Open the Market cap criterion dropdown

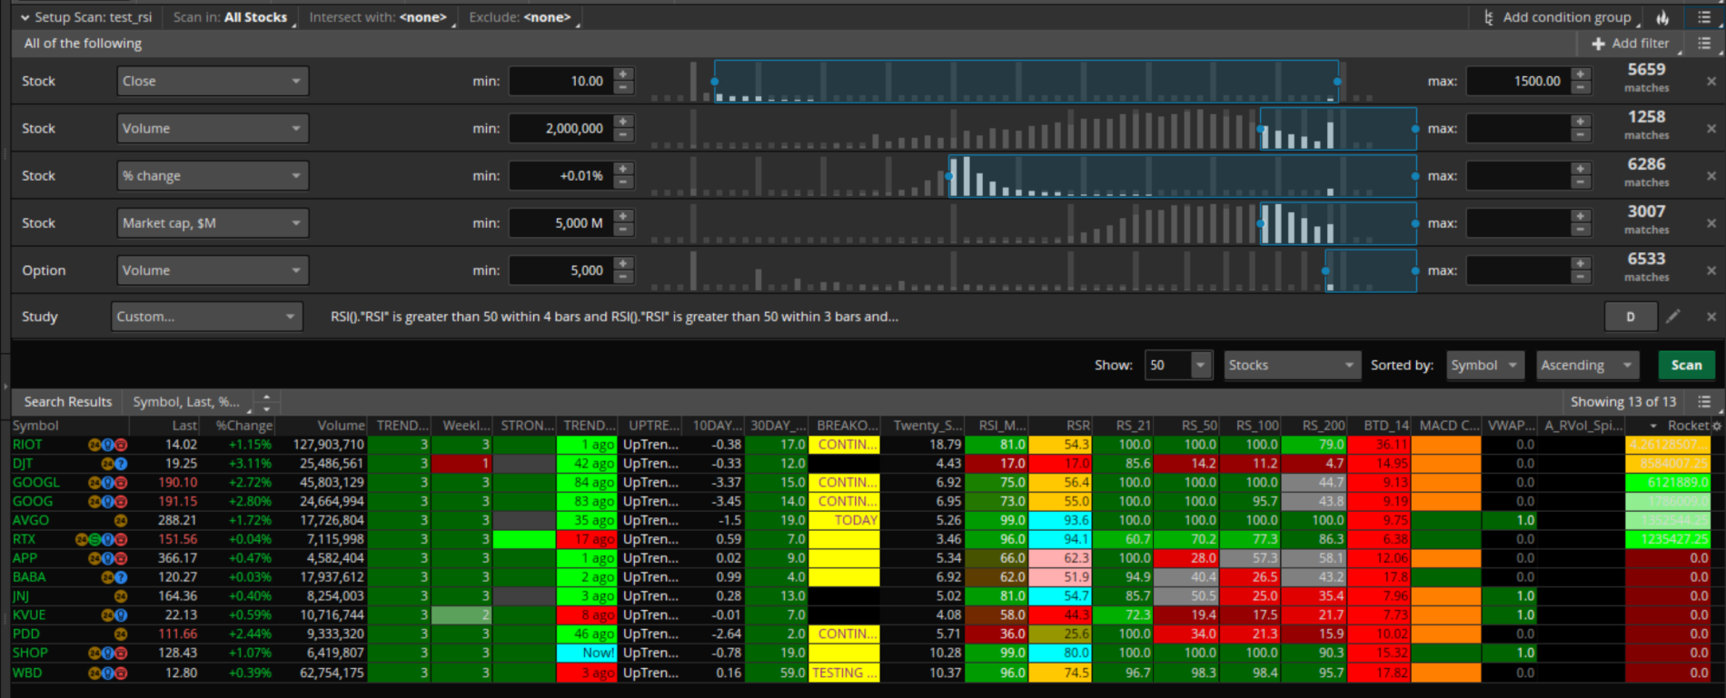pyautogui.click(x=213, y=222)
